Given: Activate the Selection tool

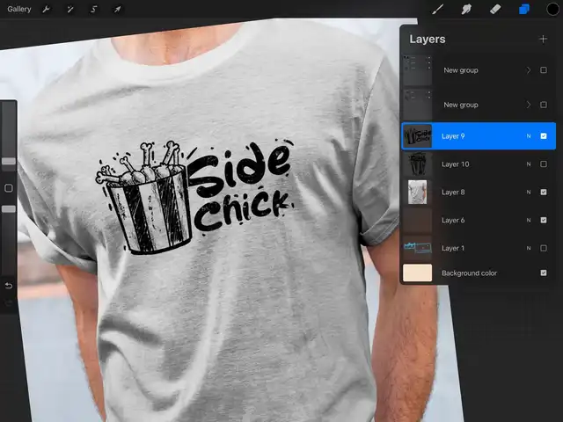Looking at the screenshot, I should (93, 10).
